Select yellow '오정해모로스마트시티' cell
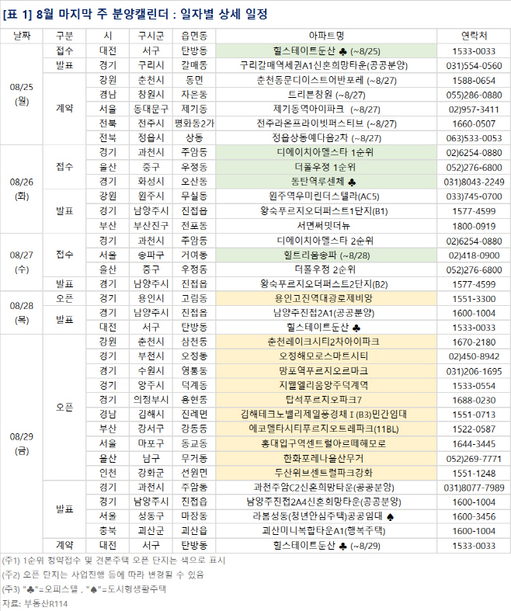This screenshot has width=511, height=611. pos(326,356)
